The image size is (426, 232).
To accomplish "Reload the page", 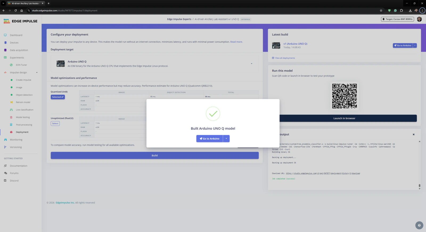I will [x=16, y=11].
